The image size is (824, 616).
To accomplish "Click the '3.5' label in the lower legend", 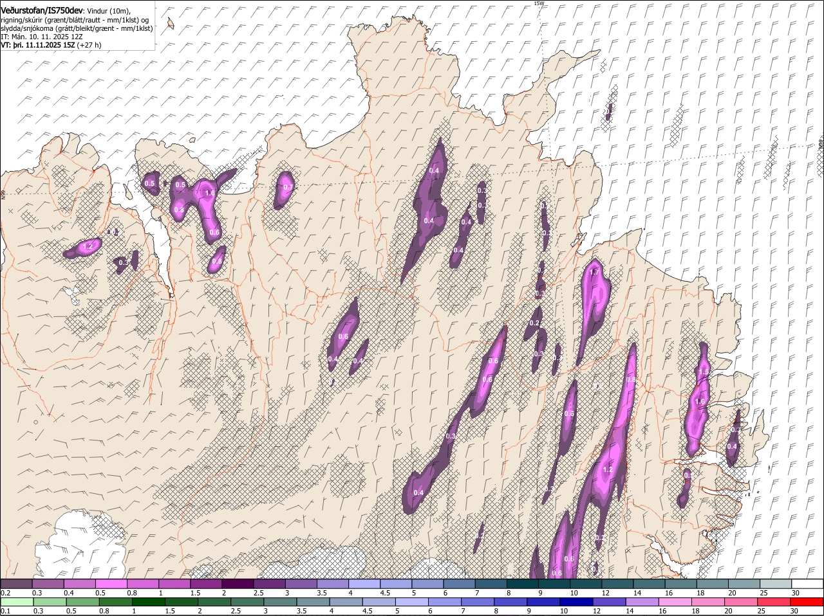I will tap(303, 611).
